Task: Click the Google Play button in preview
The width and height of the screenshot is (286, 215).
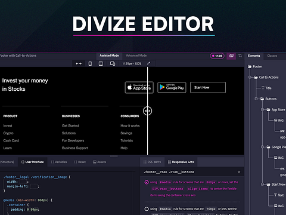Action: (x=172, y=87)
